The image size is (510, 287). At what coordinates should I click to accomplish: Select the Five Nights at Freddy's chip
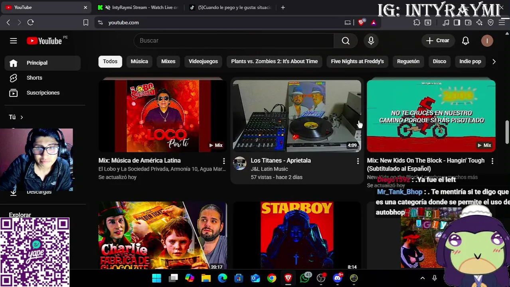[x=357, y=61]
